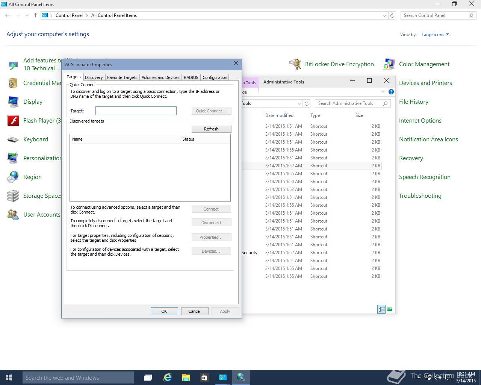Click Search Control Panel box
Viewport: 481px width, 385px height.
(438, 15)
